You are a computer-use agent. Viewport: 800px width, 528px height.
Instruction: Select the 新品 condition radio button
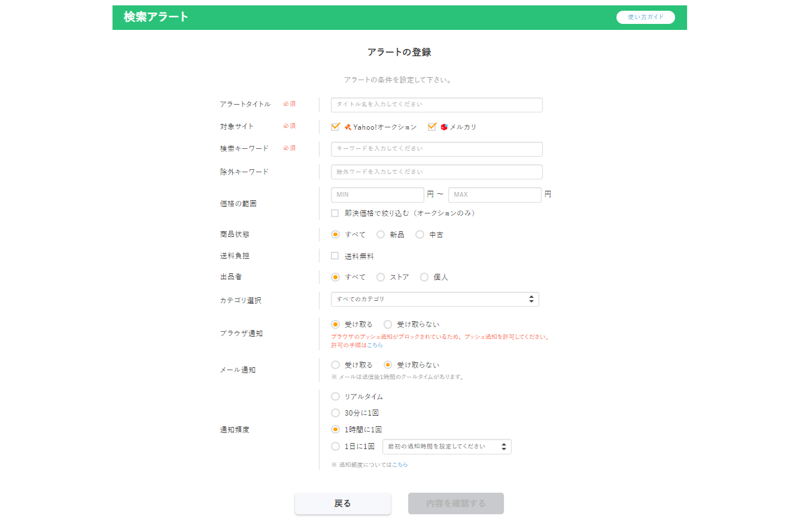click(380, 234)
